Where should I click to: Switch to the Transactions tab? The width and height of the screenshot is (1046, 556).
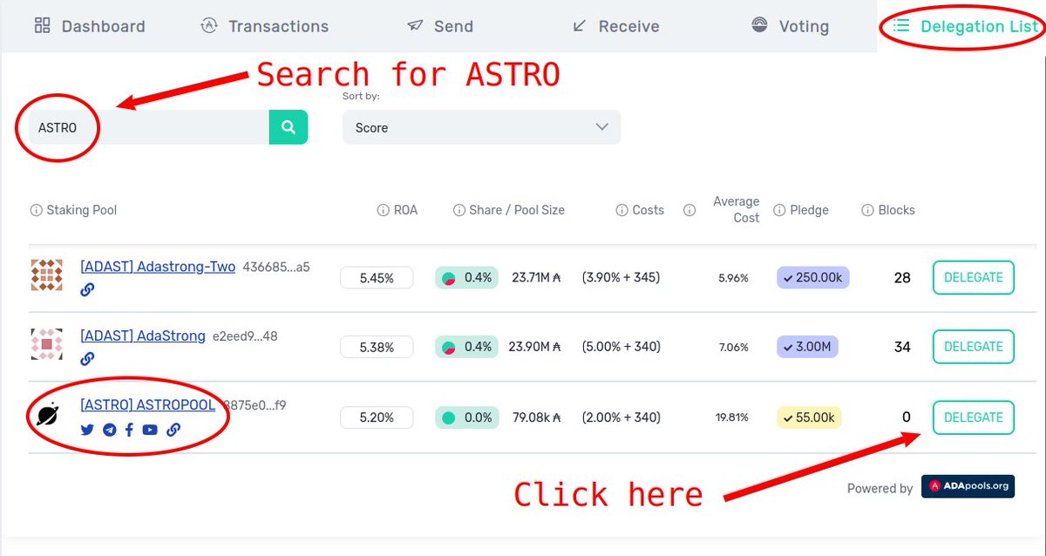[x=264, y=26]
